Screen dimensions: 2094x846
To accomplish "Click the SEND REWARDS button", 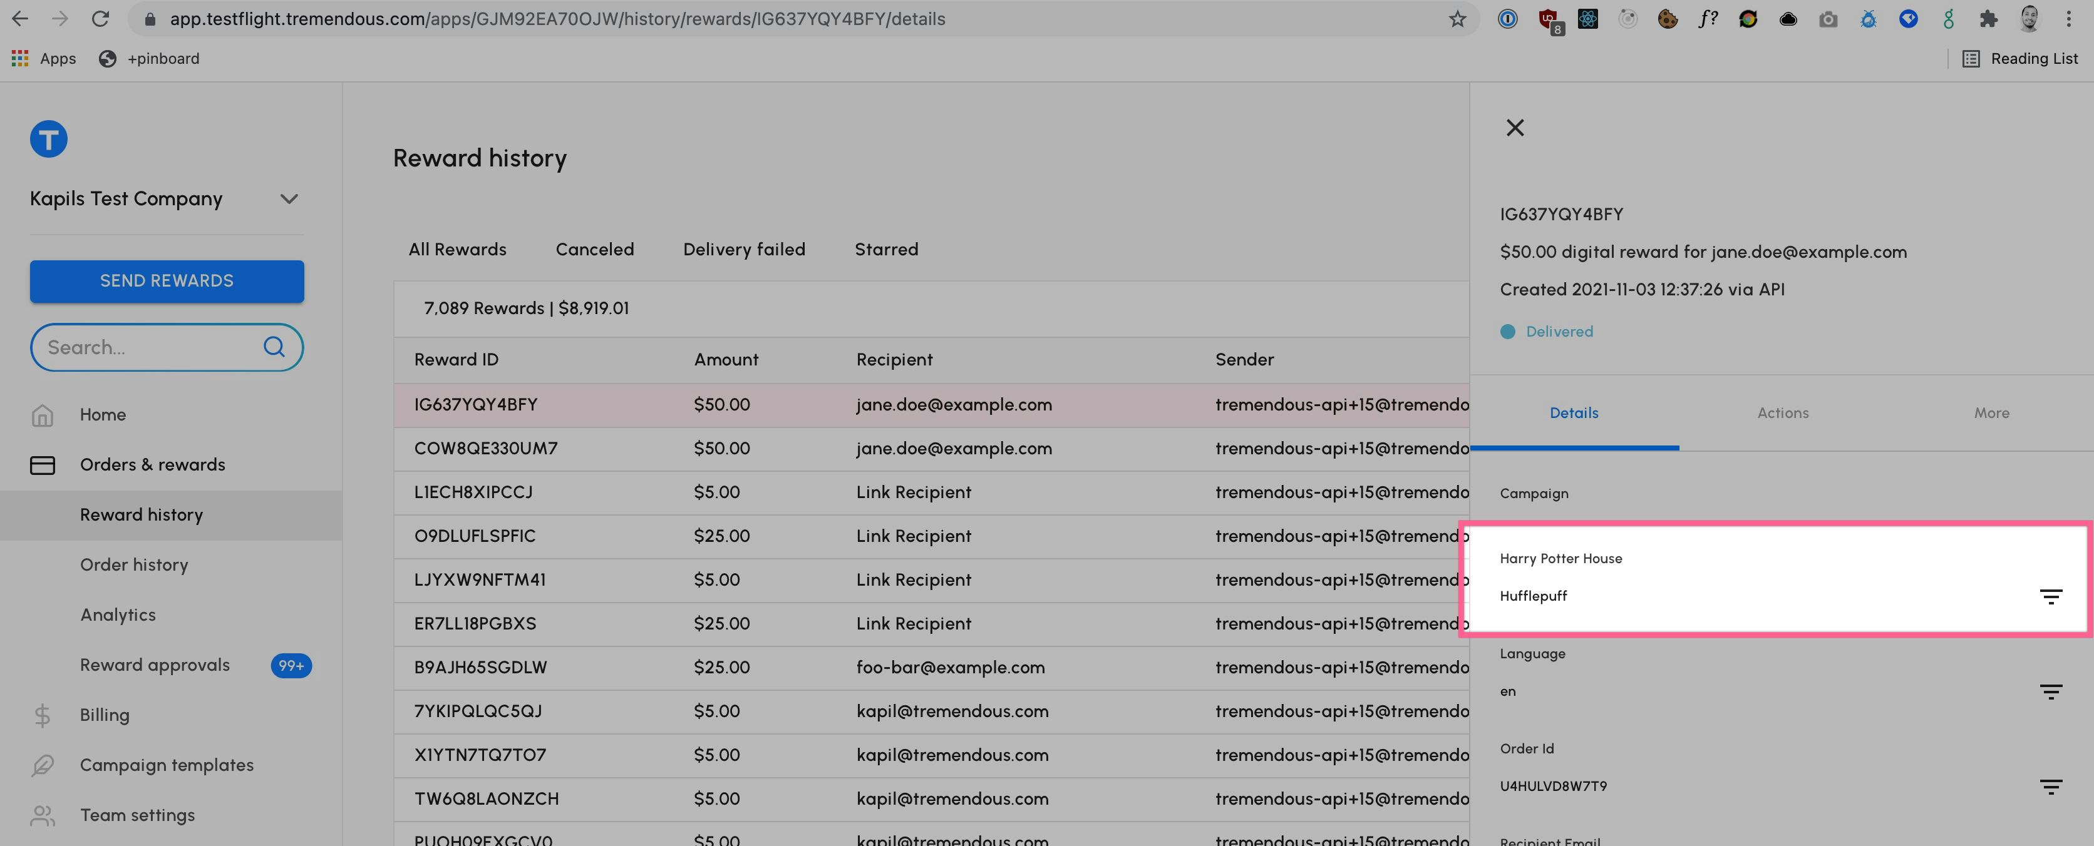I will tap(167, 281).
